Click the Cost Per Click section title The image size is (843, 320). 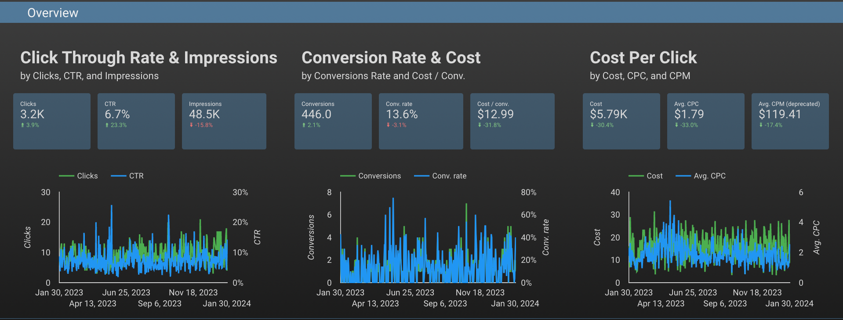(643, 58)
